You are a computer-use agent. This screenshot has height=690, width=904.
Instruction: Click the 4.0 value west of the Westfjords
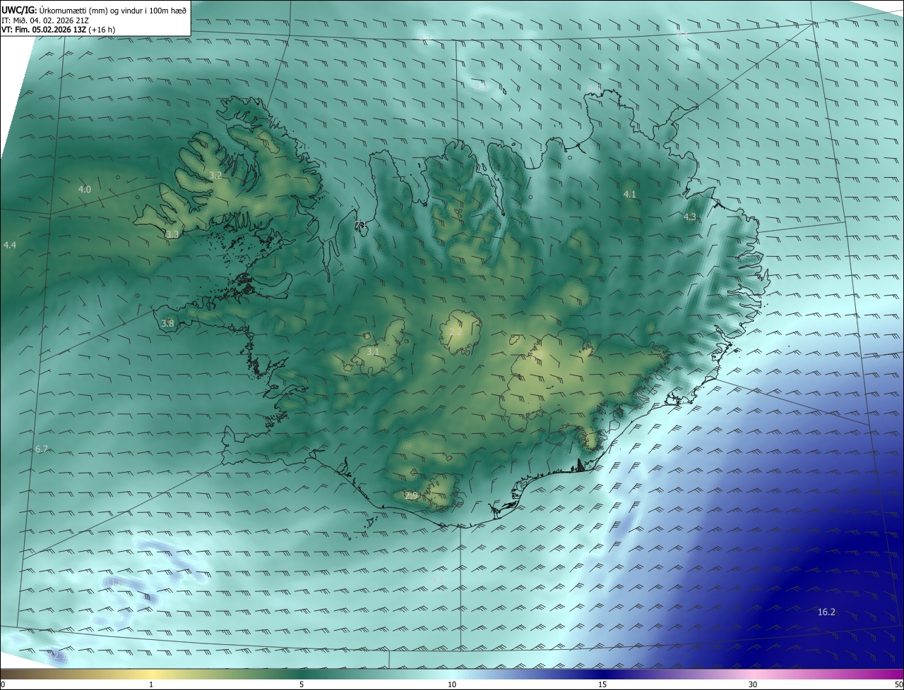[85, 189]
